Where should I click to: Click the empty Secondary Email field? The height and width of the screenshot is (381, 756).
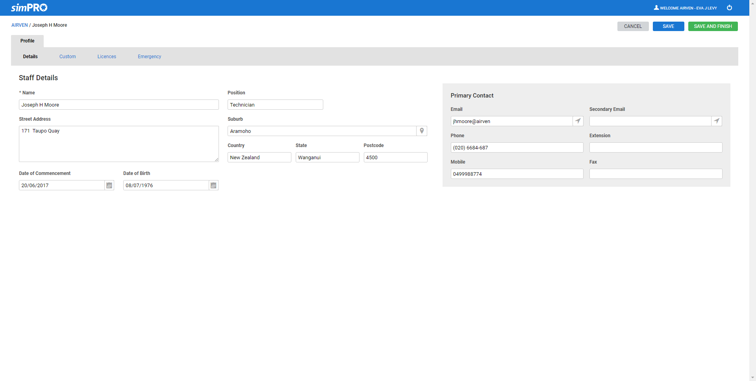pos(650,121)
